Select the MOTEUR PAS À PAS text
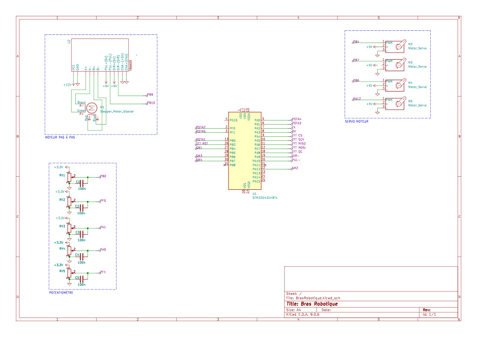 (60, 137)
